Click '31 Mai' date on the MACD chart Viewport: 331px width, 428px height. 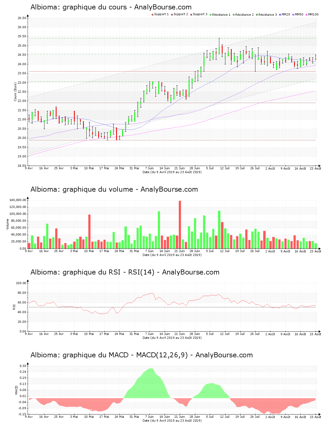pyautogui.click(x=134, y=417)
